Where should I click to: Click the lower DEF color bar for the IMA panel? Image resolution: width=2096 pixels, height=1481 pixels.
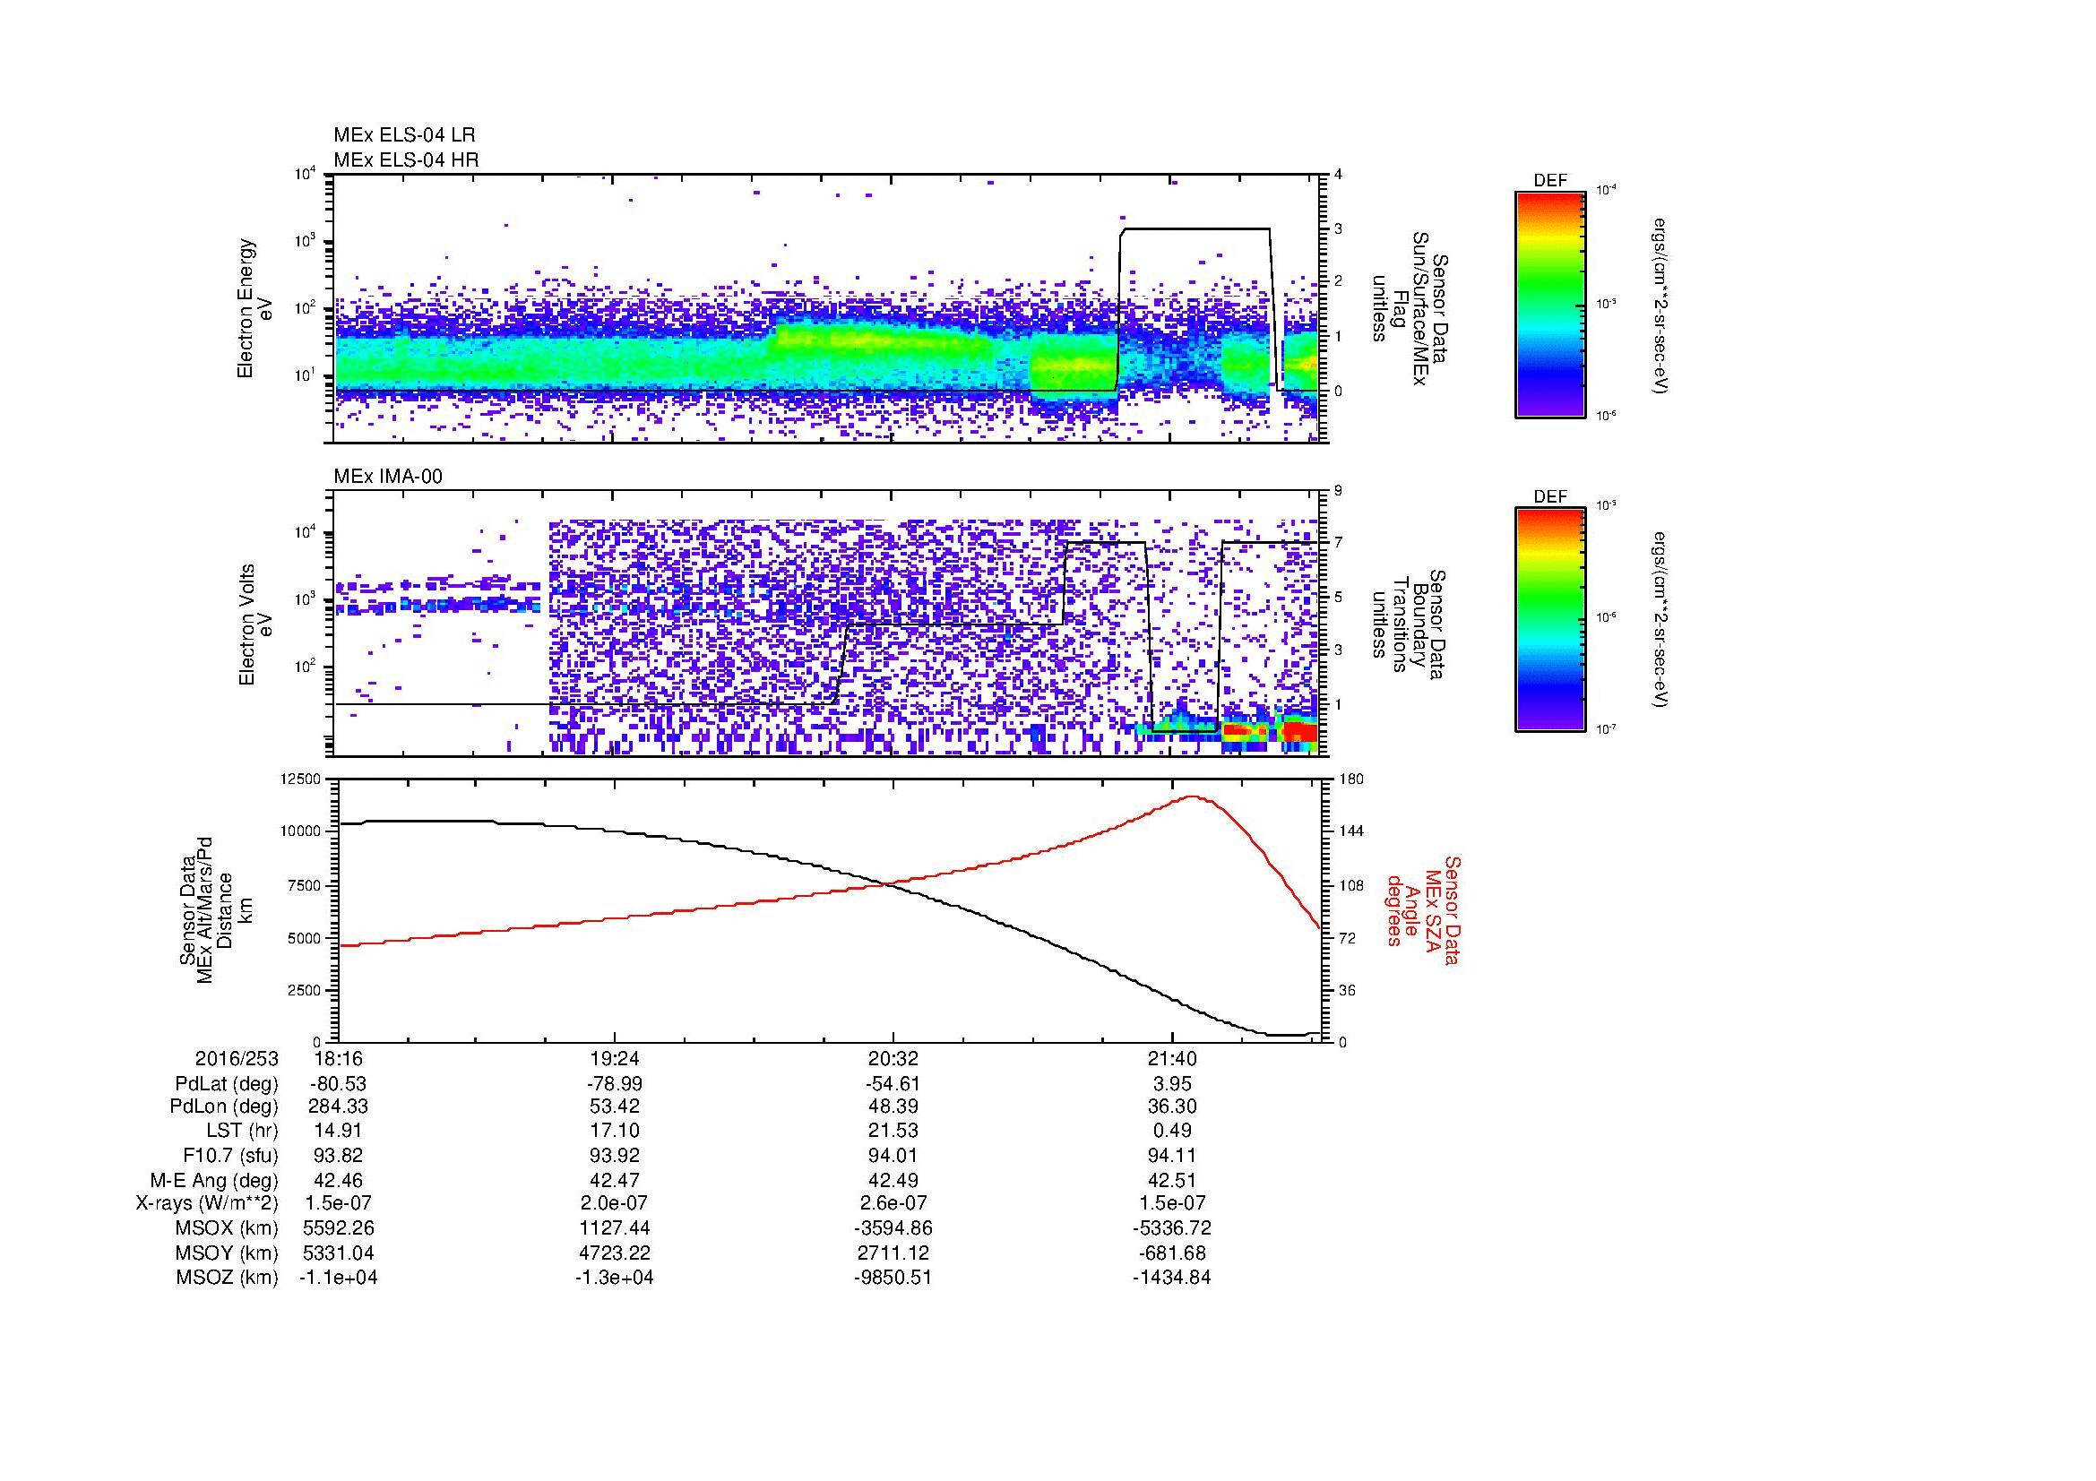click(x=1550, y=620)
